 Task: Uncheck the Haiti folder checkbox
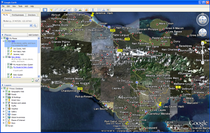(6, 41)
